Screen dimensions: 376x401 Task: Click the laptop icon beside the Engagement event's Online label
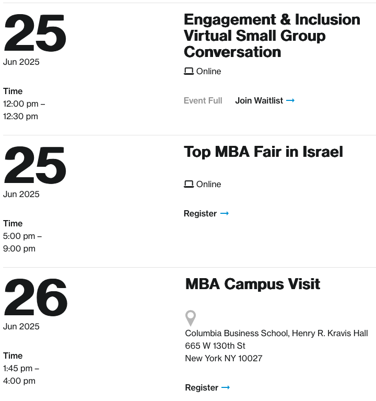pyautogui.click(x=189, y=71)
